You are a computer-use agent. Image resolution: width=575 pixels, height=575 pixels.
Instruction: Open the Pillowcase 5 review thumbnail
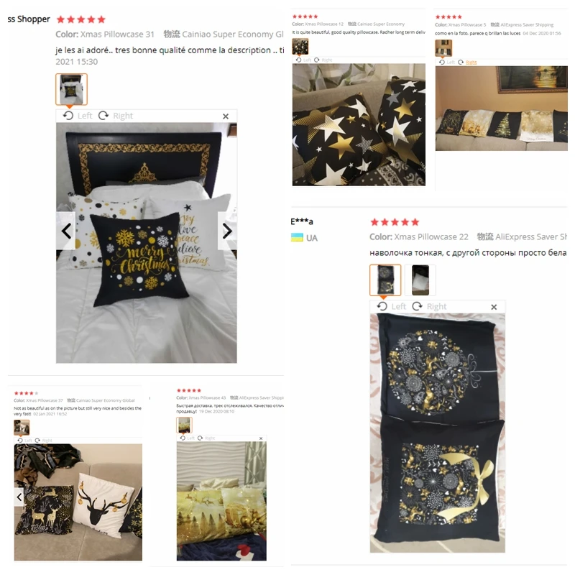(x=443, y=48)
